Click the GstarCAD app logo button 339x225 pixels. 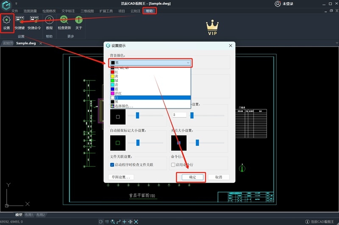coord(6,5)
